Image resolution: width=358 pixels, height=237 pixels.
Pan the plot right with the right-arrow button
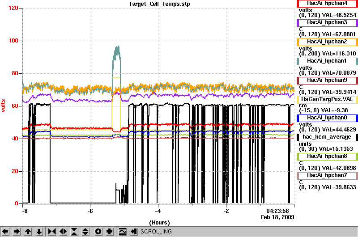(17, 232)
